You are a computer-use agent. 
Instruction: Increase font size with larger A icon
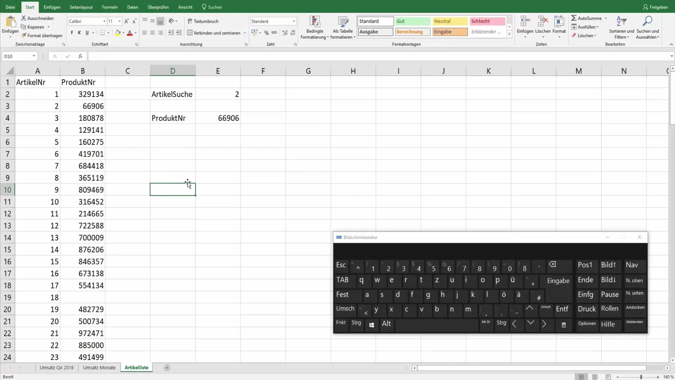coord(127,21)
